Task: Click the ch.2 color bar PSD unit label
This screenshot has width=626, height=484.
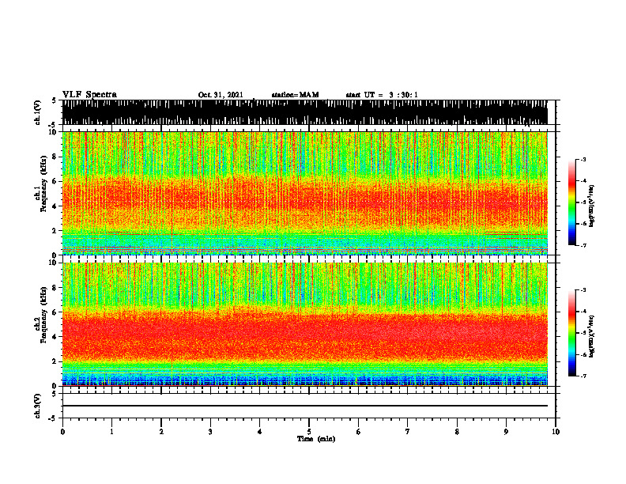Action: (592, 336)
